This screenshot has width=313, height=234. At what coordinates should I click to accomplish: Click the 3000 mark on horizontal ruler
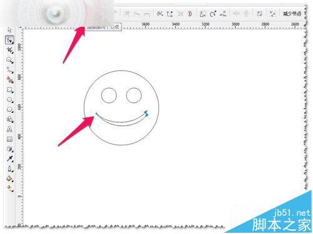coord(235,24)
